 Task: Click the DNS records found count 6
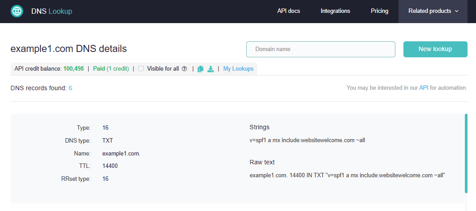pos(70,88)
